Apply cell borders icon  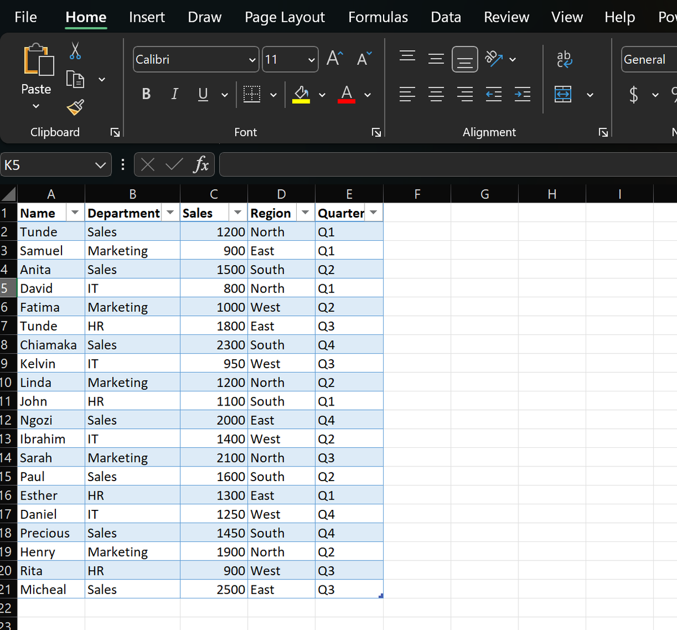(252, 94)
